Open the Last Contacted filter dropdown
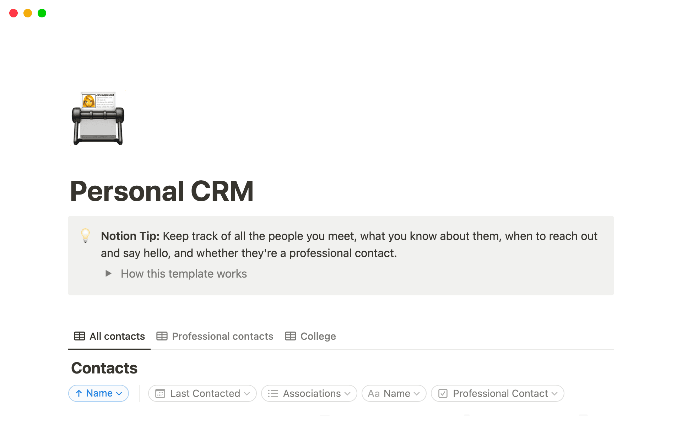 click(x=202, y=393)
